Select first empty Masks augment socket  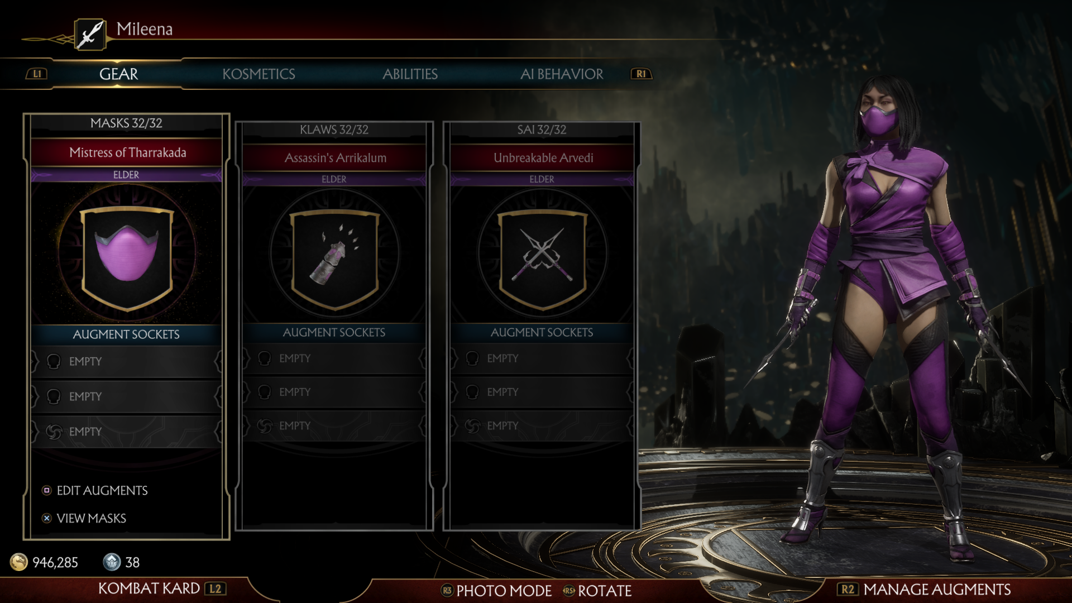[126, 362]
